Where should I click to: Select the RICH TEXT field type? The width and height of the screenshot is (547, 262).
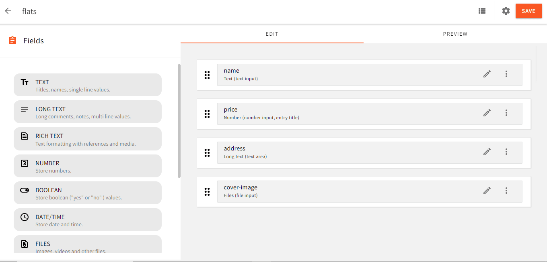pyautogui.click(x=88, y=138)
